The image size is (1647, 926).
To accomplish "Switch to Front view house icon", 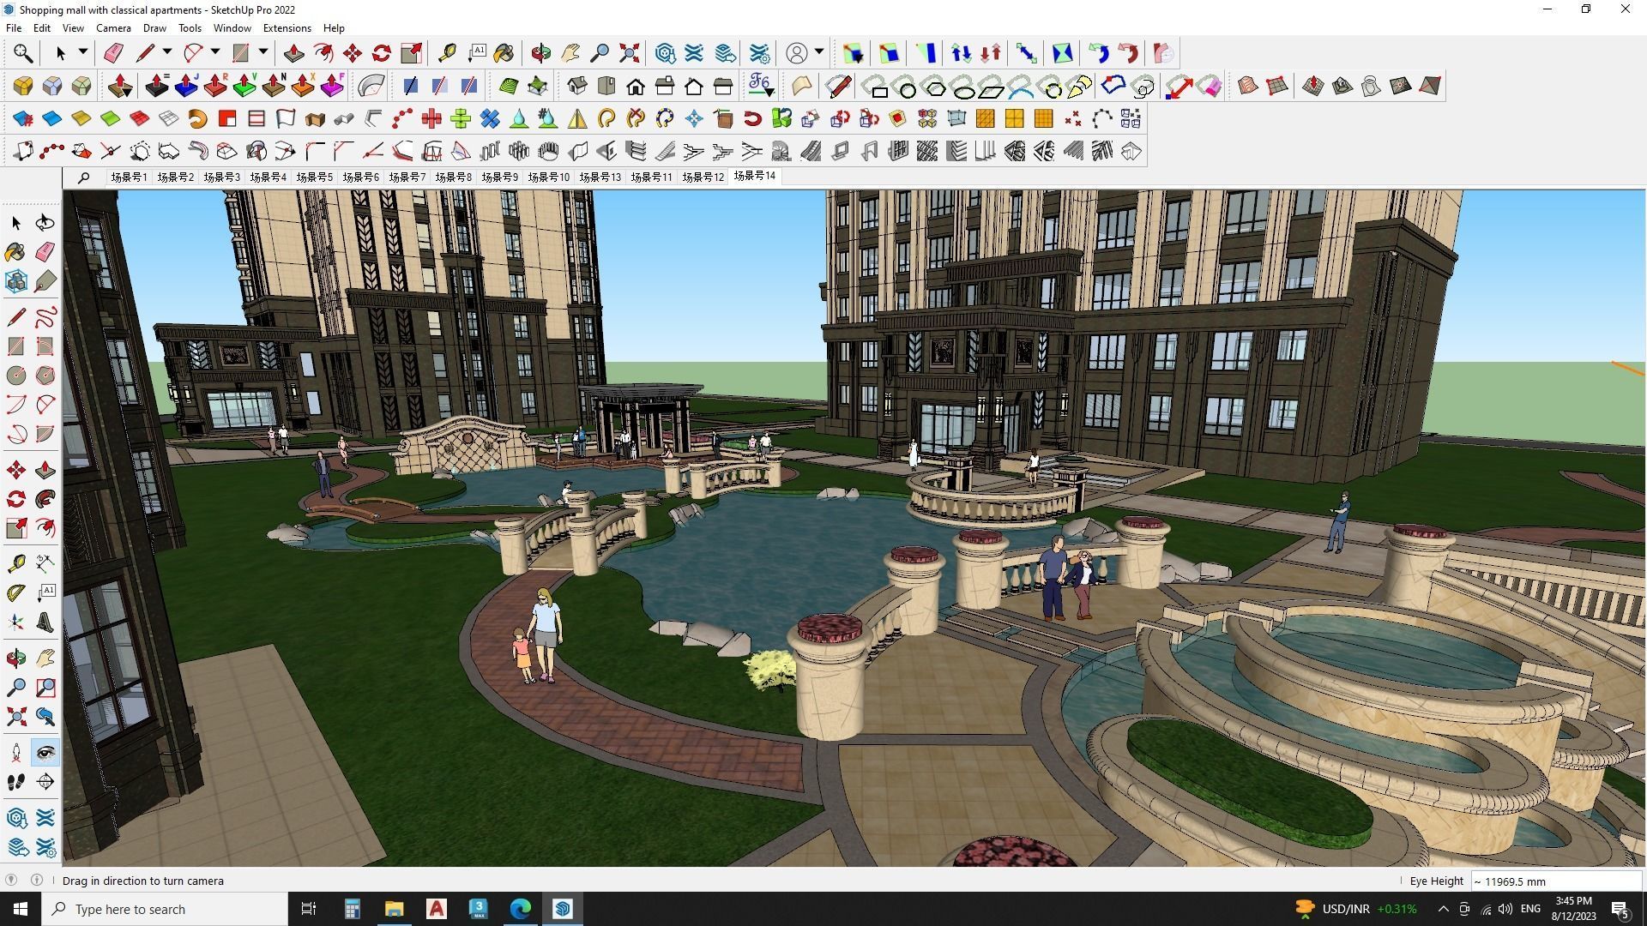I will tap(636, 86).
